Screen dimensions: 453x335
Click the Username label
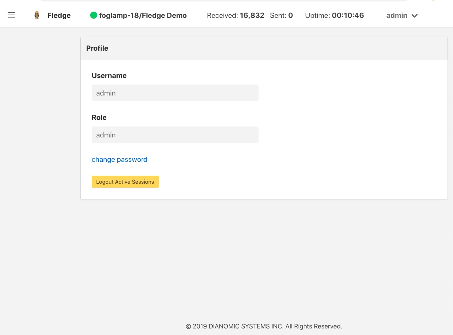[109, 75]
